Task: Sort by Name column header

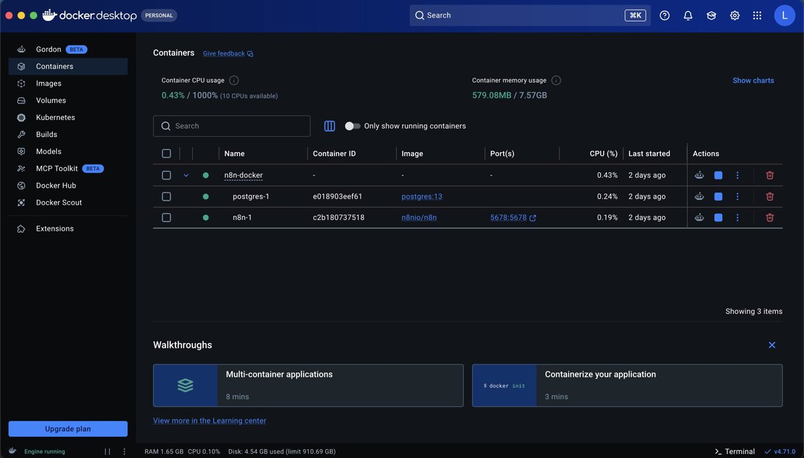Action: pyautogui.click(x=234, y=154)
